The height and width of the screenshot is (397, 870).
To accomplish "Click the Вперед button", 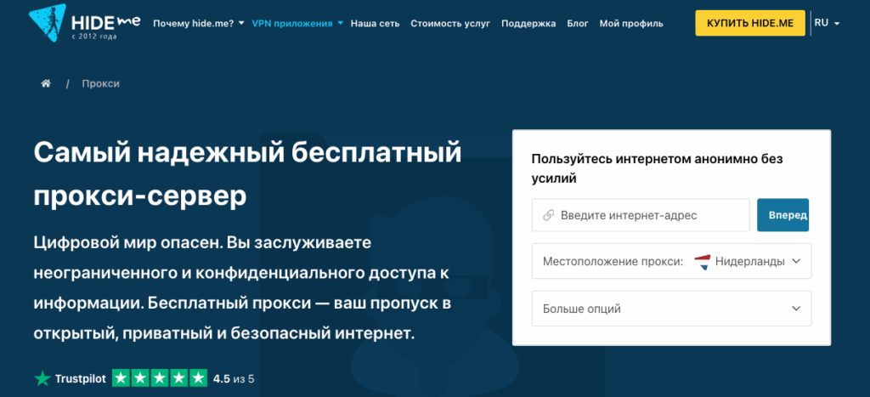I will pyautogui.click(x=782, y=215).
